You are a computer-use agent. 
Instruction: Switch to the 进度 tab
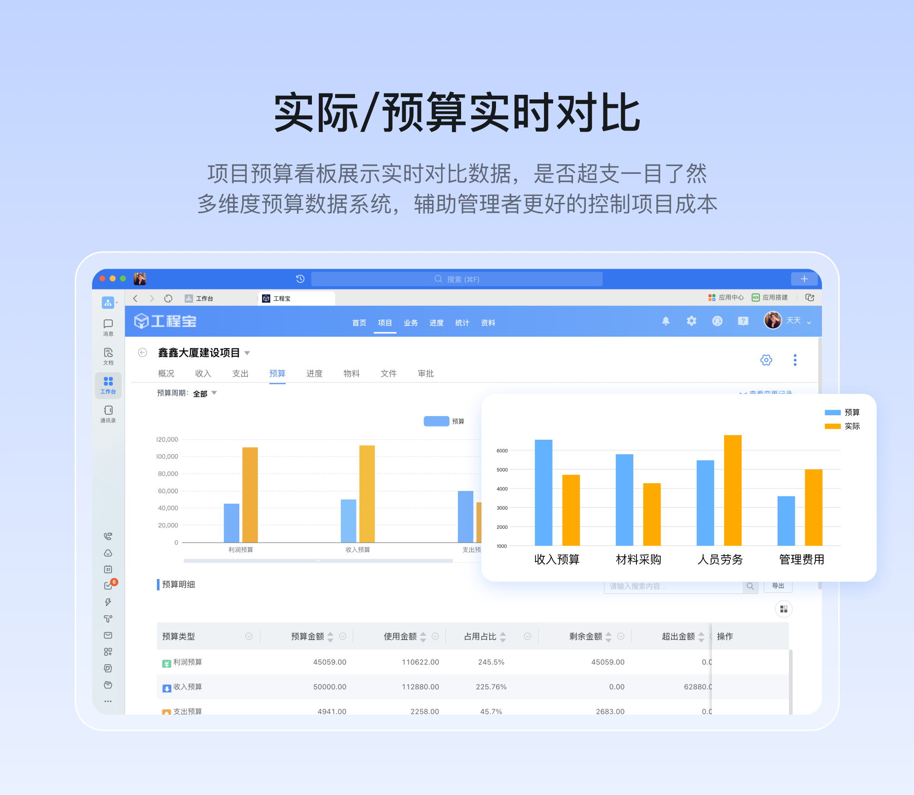(314, 373)
